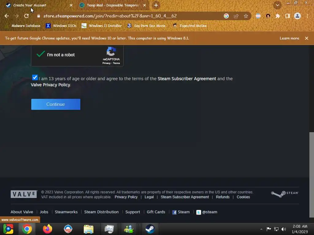Expand the tab search dropdown
This screenshot has height=235, width=314.
[278, 5]
